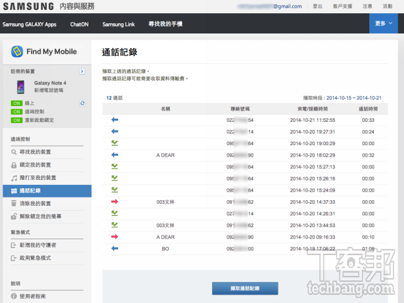Click the date range 2014-10-15 ~ 2014-10-21
This screenshot has width=404, height=303.
353,98
